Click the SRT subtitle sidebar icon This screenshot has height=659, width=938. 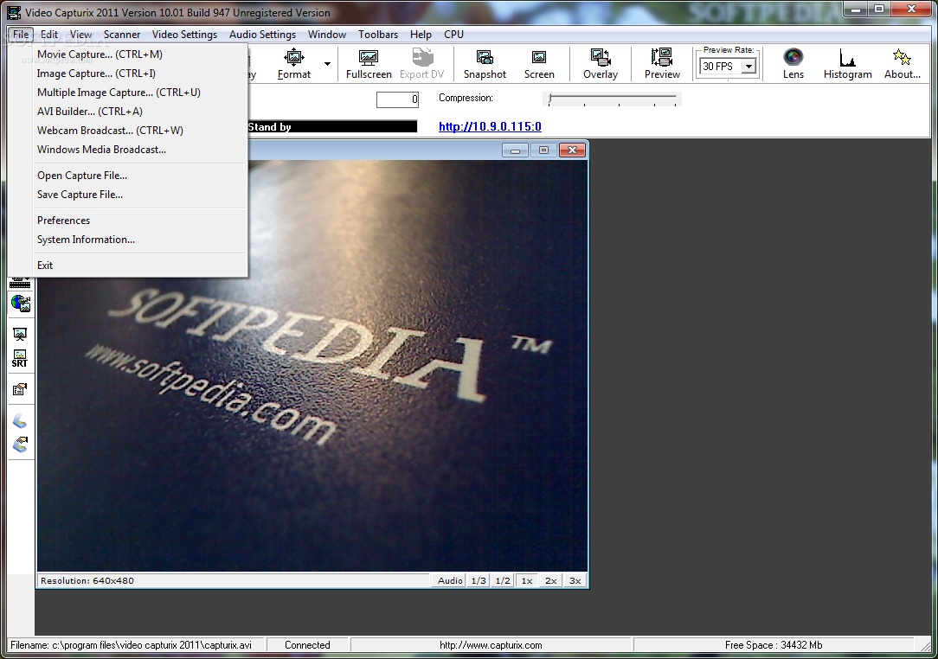[20, 359]
